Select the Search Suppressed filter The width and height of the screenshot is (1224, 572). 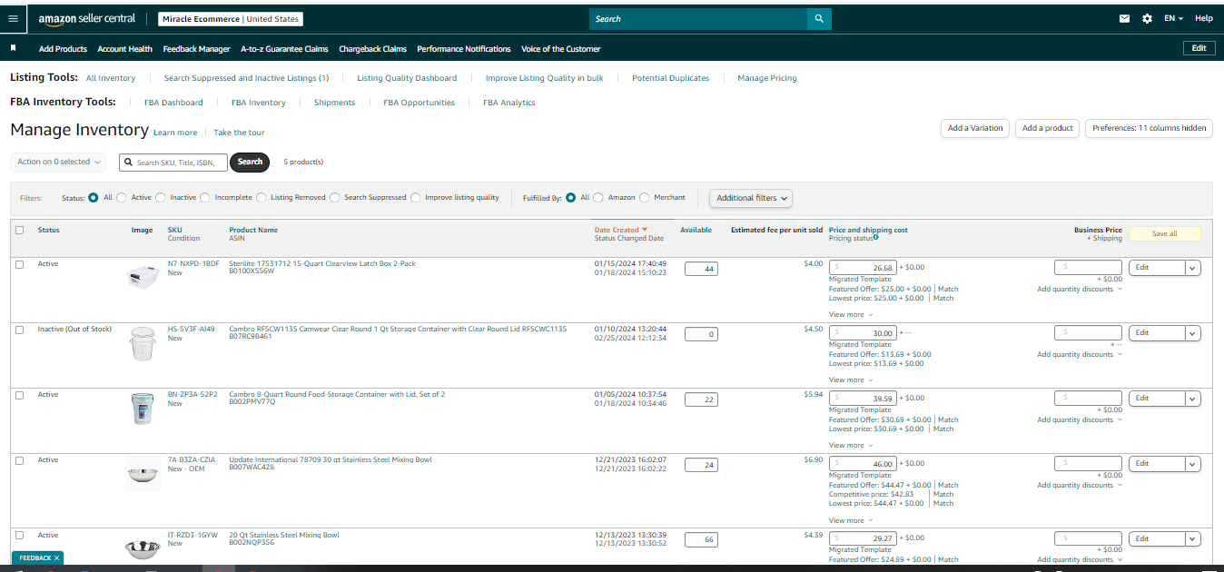coord(335,197)
